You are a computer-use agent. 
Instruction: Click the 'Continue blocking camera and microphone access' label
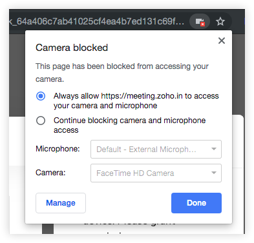(x=129, y=125)
